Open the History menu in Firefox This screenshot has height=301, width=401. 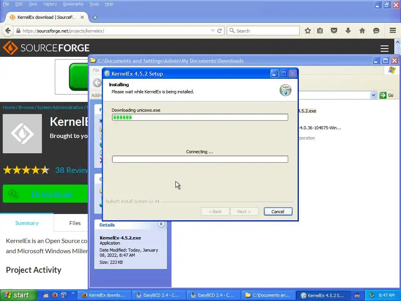50,4
